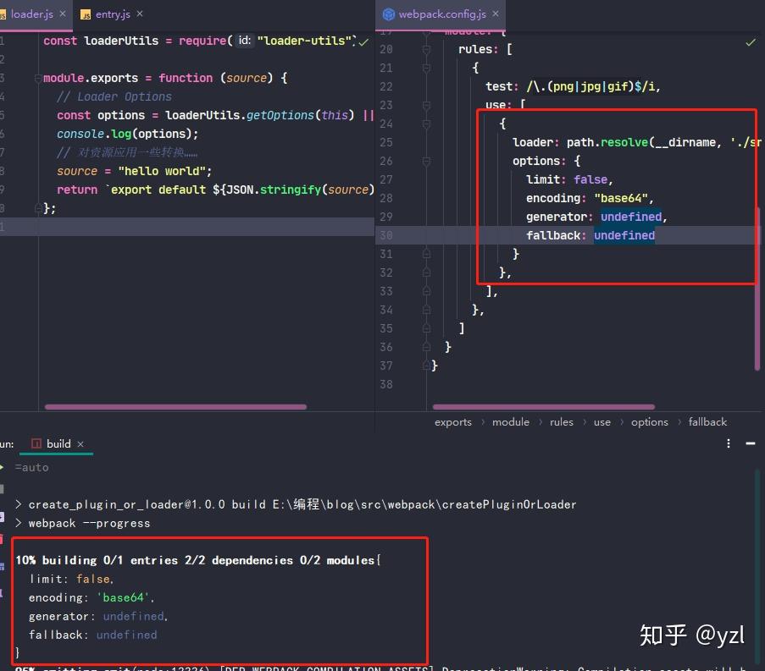
Task: Click the fold end marker at line 34
Action: click(x=426, y=310)
